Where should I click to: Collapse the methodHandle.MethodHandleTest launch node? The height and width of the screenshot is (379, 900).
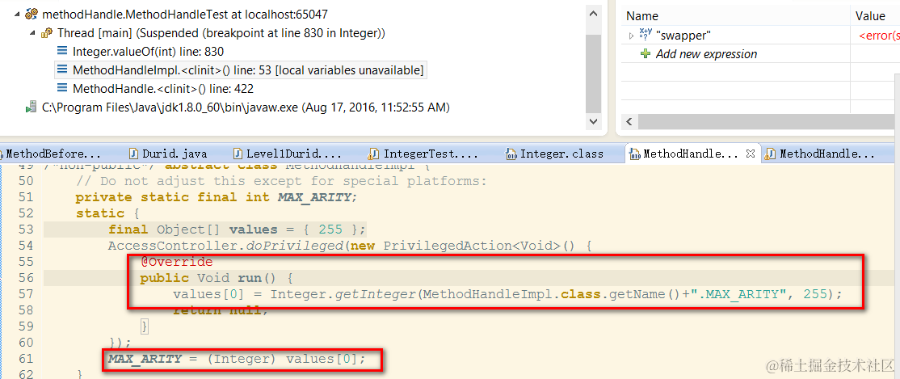click(x=17, y=15)
